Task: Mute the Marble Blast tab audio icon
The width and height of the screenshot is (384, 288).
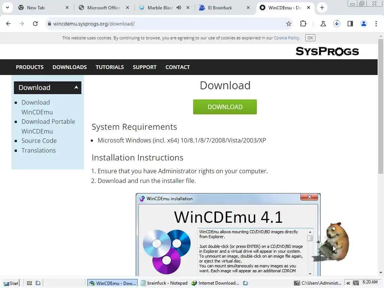Action: (x=179, y=7)
